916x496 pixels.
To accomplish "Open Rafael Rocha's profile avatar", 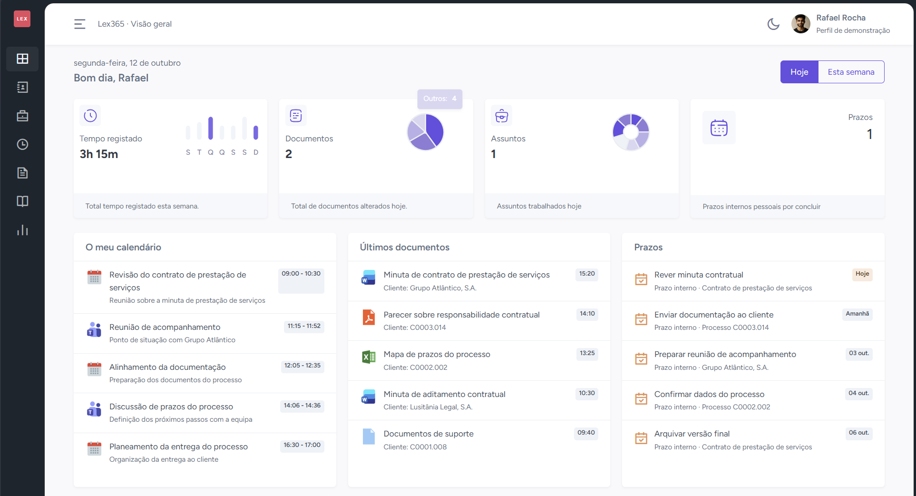I will [x=801, y=24].
